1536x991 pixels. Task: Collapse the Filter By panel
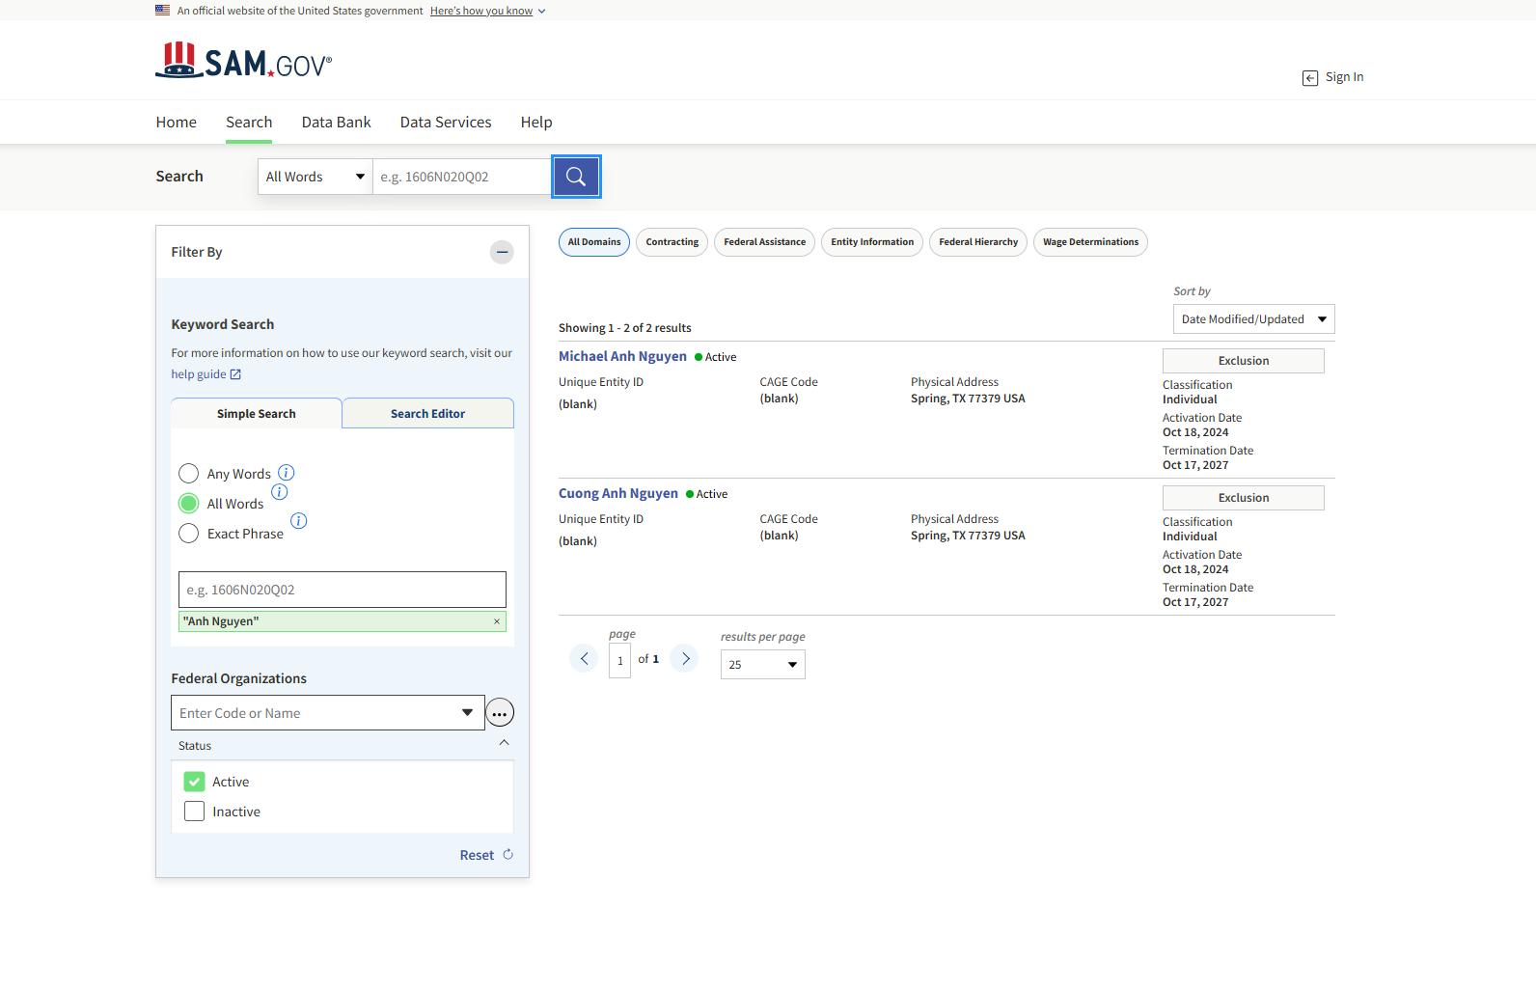click(x=502, y=252)
